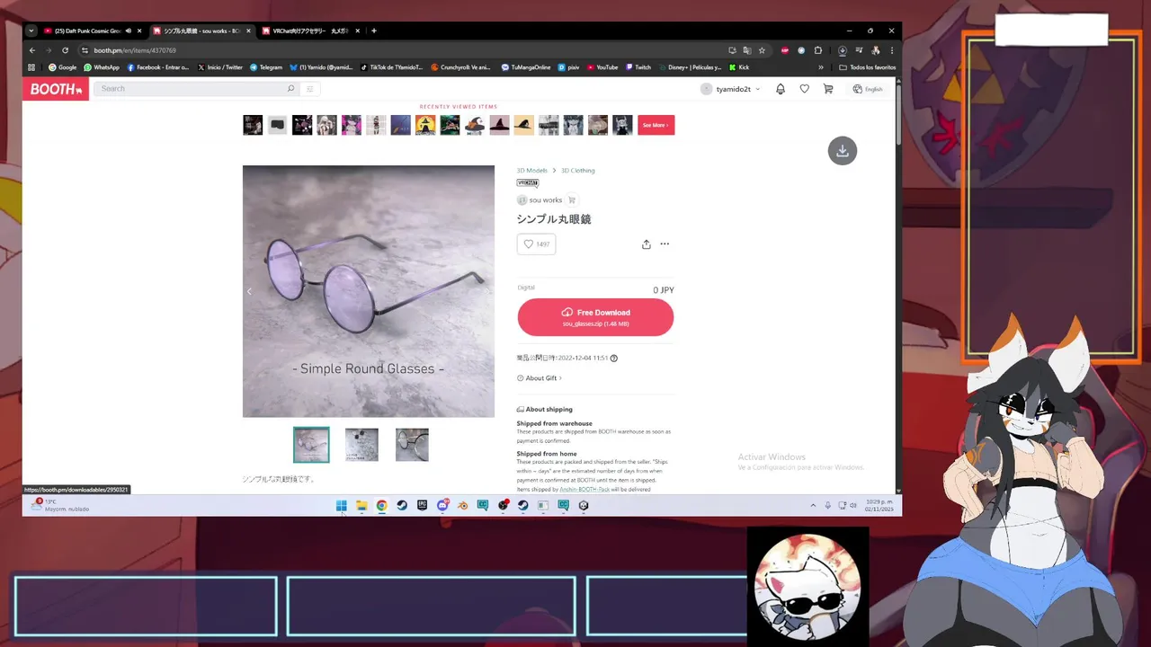Click the floating download circle icon
This screenshot has width=1151, height=647.
[x=843, y=151]
